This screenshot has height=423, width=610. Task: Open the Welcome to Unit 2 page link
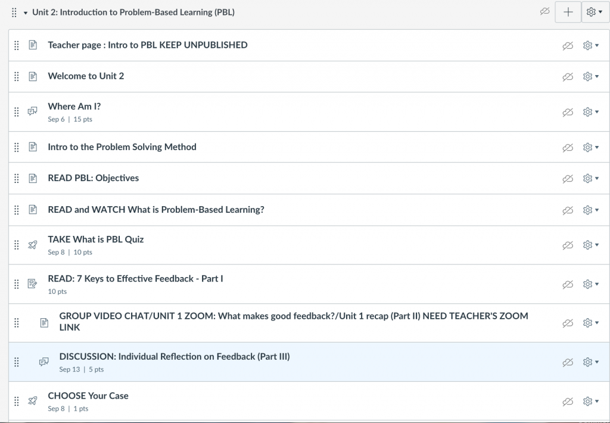click(x=86, y=76)
